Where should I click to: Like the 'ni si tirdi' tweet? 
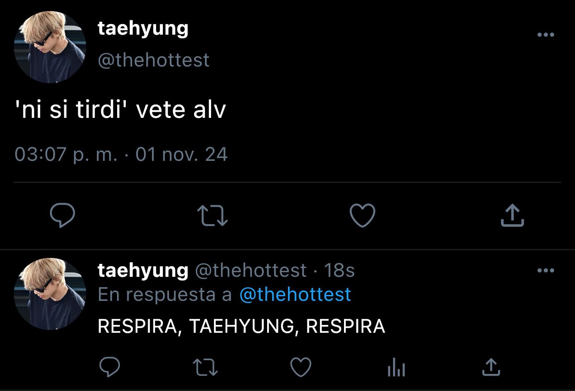[362, 216]
